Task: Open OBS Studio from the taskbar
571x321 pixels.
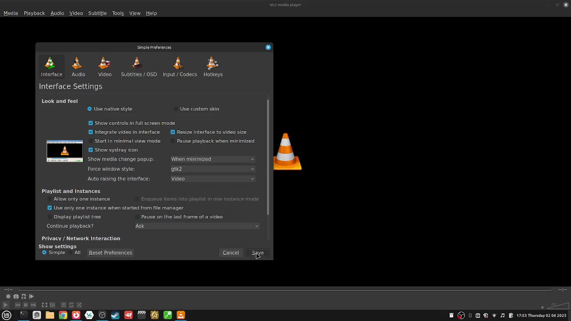Action: pyautogui.click(x=102, y=315)
